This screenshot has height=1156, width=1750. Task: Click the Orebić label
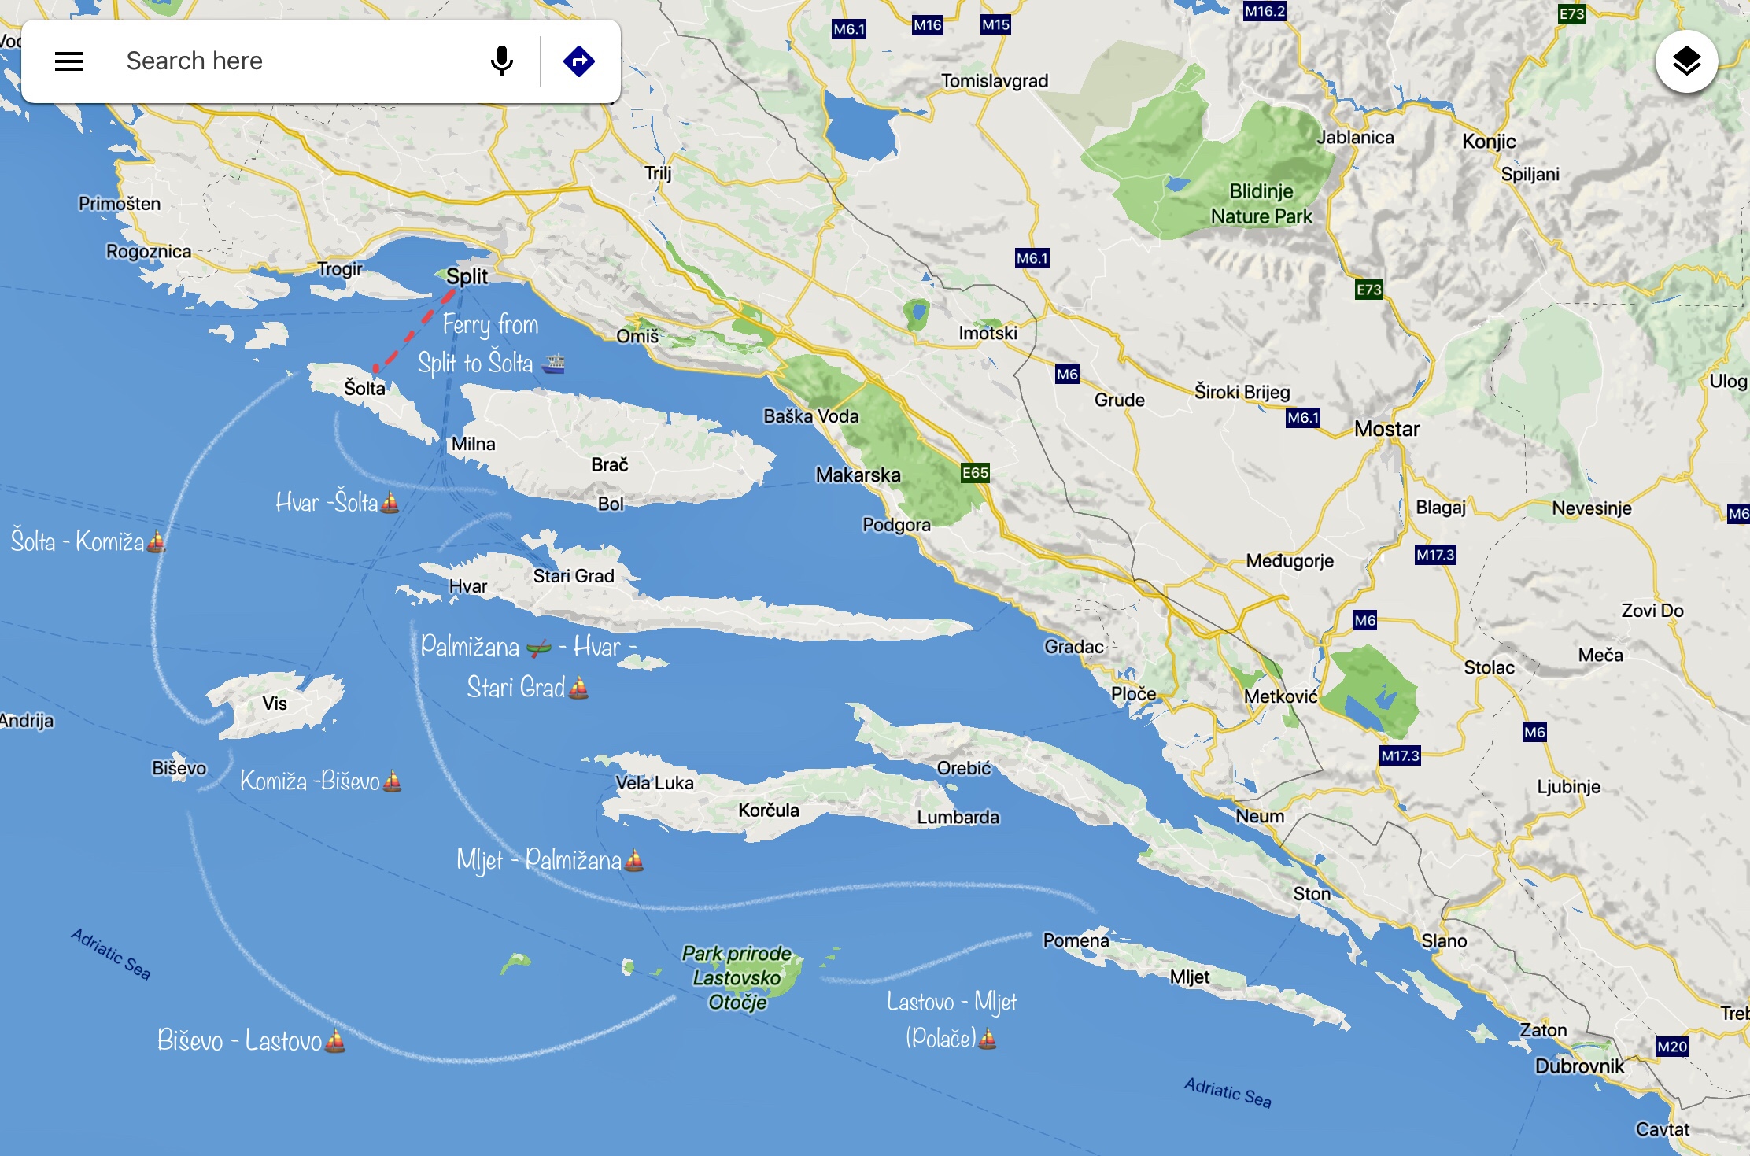(964, 768)
